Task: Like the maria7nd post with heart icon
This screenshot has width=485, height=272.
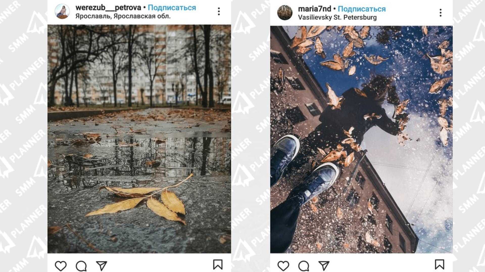Action: click(283, 266)
